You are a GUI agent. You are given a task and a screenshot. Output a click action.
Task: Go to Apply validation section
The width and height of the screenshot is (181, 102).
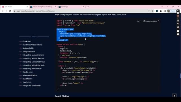pyautogui.click(x=29, y=52)
